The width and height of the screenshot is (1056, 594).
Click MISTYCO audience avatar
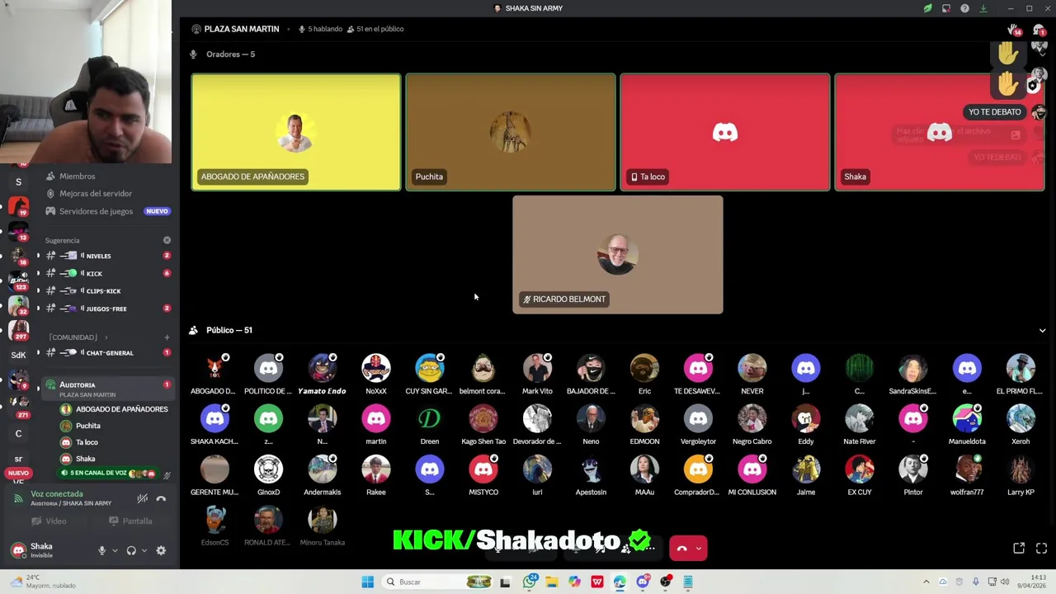(x=483, y=469)
